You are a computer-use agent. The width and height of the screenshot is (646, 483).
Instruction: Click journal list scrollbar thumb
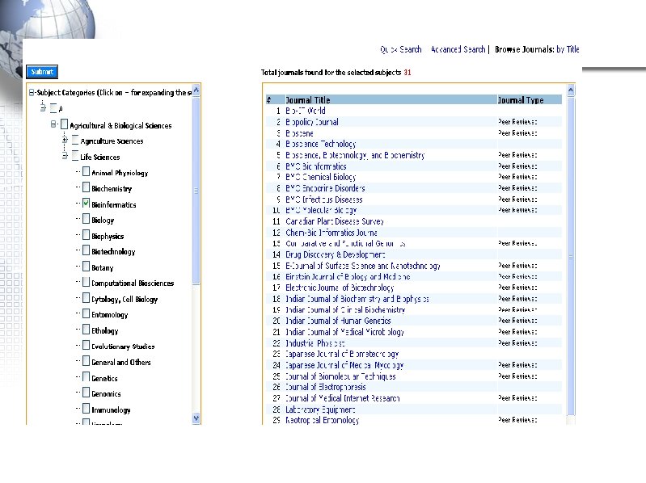tap(571, 256)
